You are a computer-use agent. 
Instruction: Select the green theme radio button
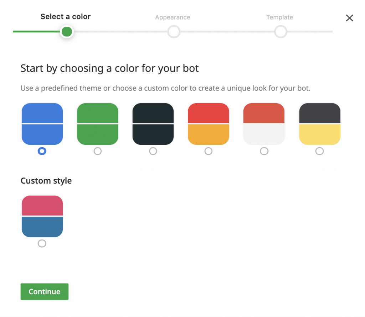[98, 151]
